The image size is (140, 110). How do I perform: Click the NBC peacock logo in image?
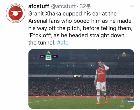(x=124, y=54)
